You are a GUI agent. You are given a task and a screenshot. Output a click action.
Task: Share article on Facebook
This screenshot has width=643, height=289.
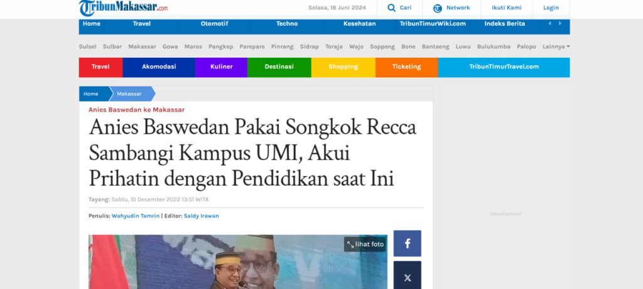[407, 244]
